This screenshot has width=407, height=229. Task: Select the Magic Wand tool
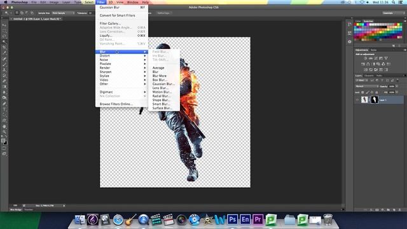4,42
